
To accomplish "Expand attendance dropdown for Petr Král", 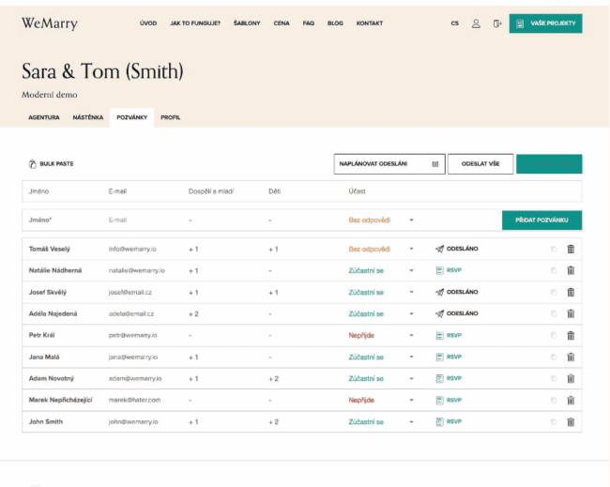I will coord(411,335).
